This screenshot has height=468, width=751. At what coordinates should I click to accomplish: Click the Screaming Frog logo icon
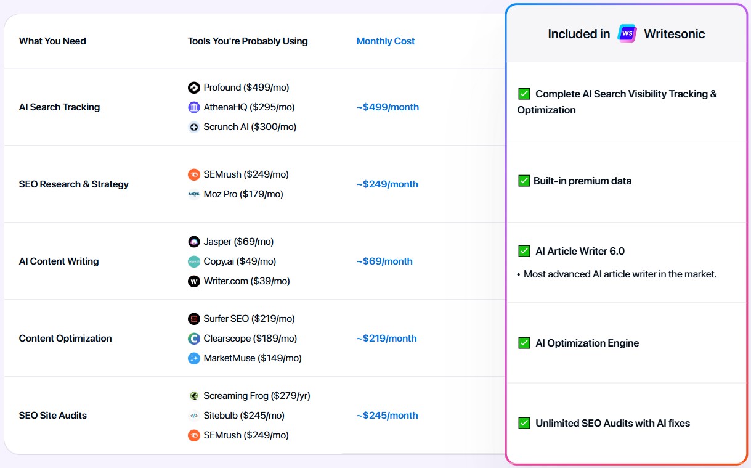coord(194,396)
